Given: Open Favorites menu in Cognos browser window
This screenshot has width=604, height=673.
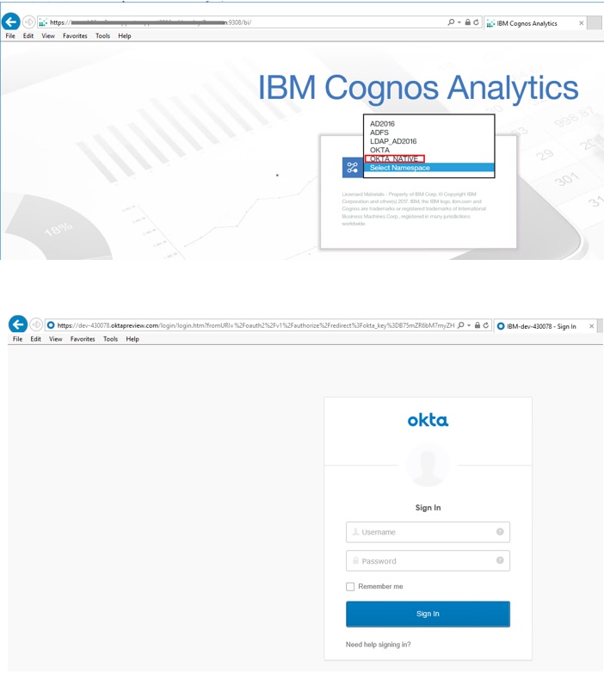Looking at the screenshot, I should (x=75, y=36).
